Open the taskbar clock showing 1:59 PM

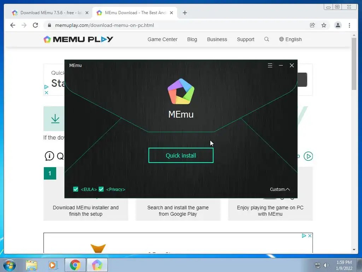pos(344,265)
